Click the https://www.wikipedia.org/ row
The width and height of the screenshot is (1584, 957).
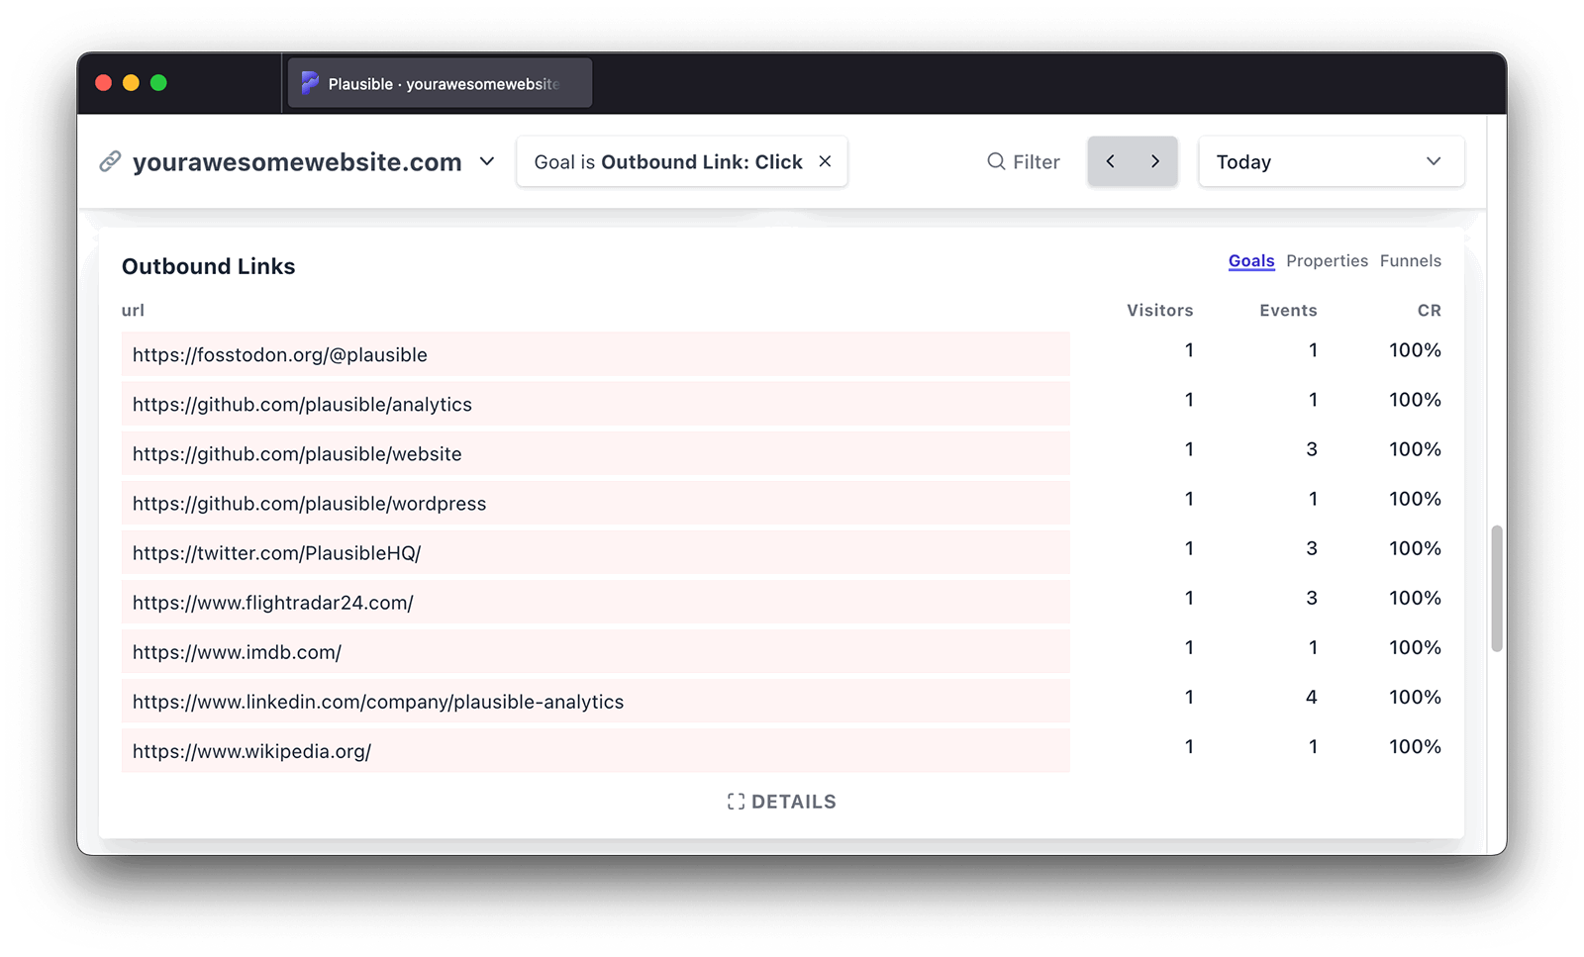click(252, 750)
